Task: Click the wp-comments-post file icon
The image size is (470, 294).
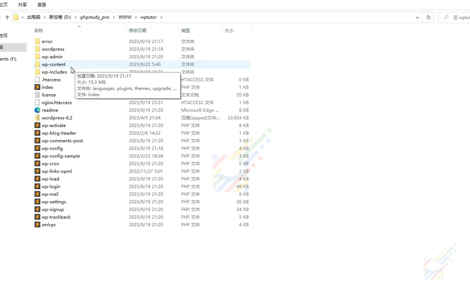Action: pyautogui.click(x=38, y=140)
